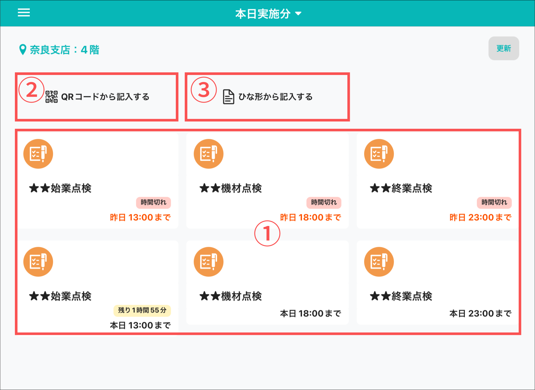Image resolution: width=535 pixels, height=390 pixels.
Task: Click the location pin icon
Action: 23,49
